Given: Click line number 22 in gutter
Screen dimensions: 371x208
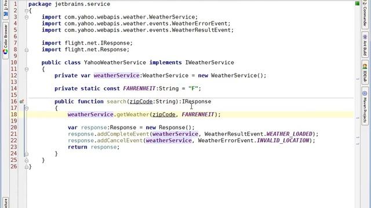Looking at the screenshot, I should click(14, 140).
